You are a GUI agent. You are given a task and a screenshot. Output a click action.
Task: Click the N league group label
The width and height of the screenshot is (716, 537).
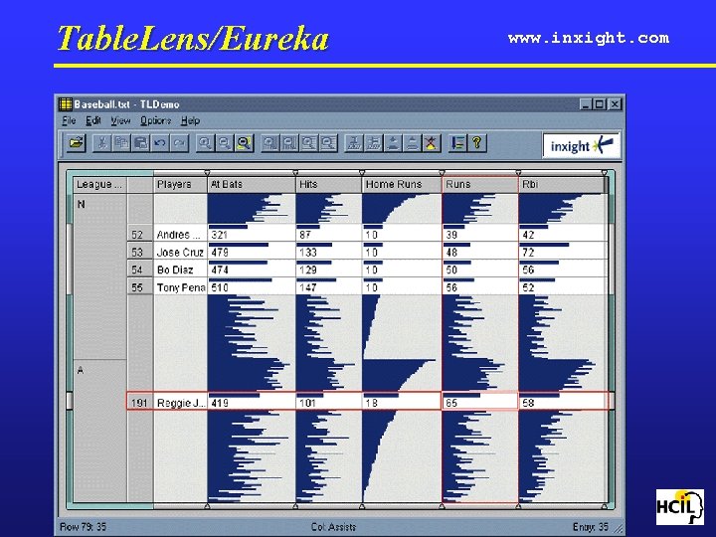(x=82, y=204)
